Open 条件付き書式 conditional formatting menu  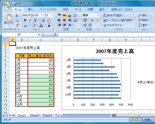click(114, 15)
